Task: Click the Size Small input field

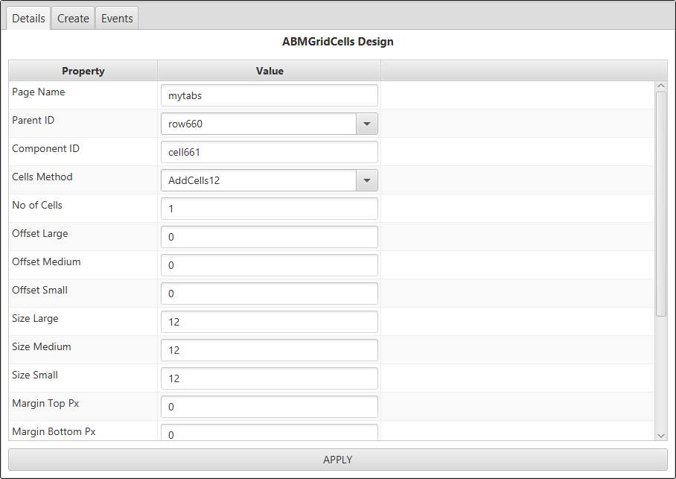Action: [269, 378]
